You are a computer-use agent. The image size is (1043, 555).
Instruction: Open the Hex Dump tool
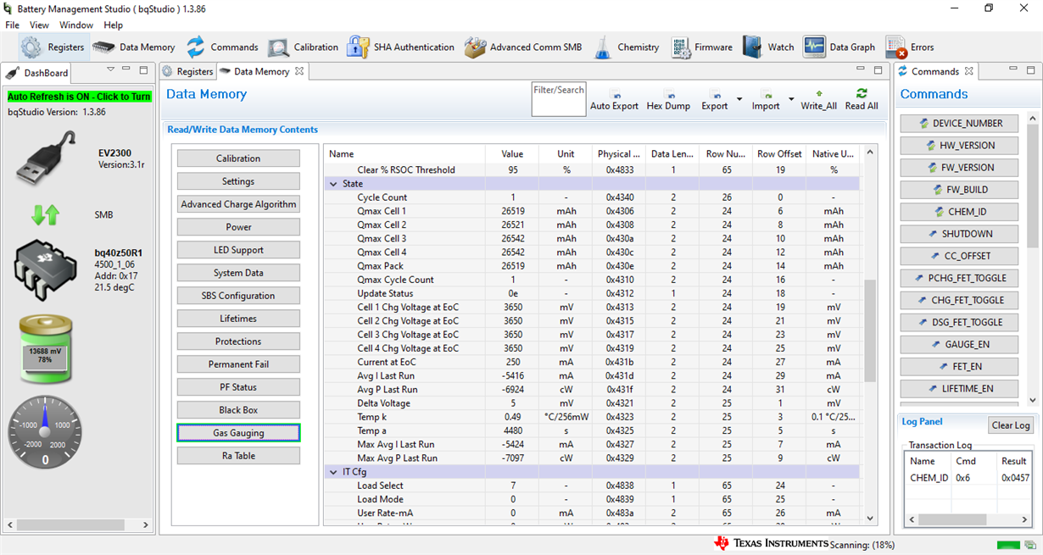[668, 100]
